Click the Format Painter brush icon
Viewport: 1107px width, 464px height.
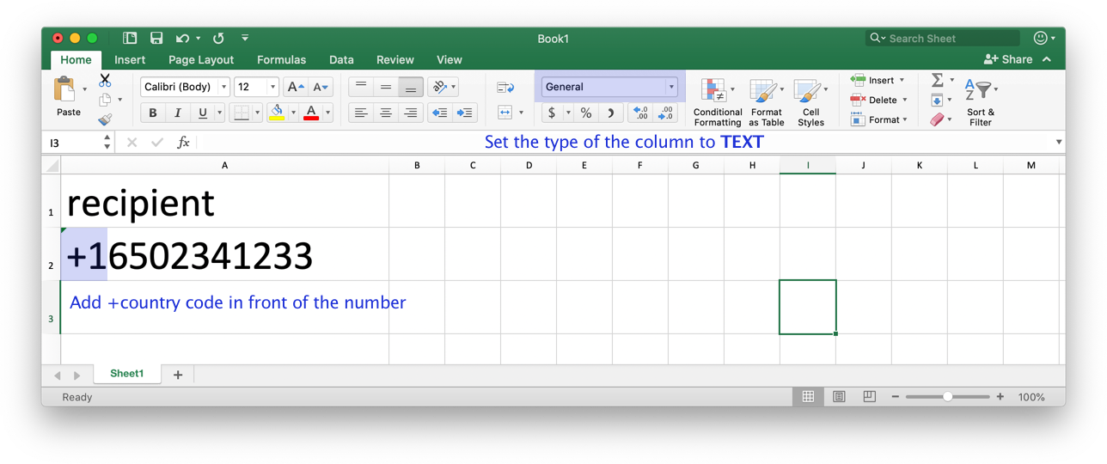tap(105, 120)
